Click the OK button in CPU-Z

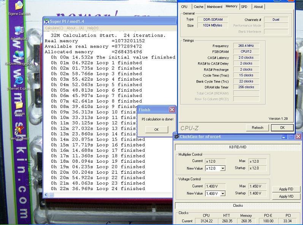click(282, 128)
